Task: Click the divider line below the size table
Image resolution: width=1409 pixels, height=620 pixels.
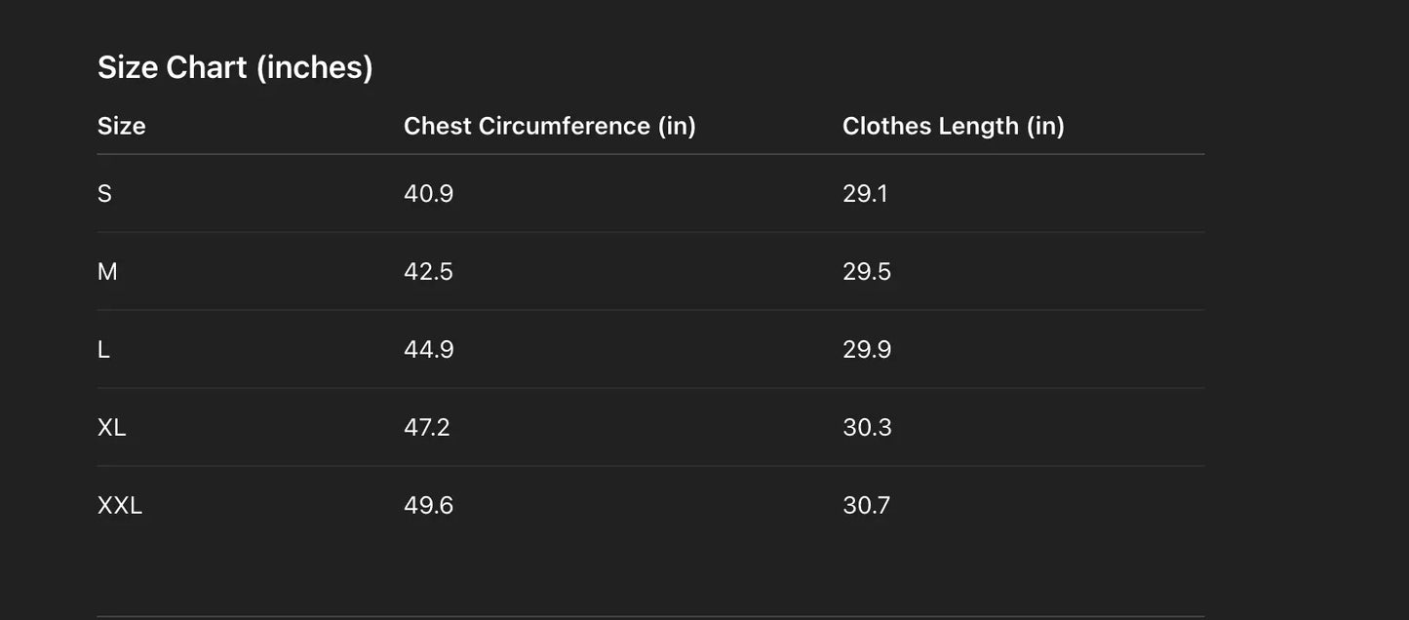Action: click(650, 615)
